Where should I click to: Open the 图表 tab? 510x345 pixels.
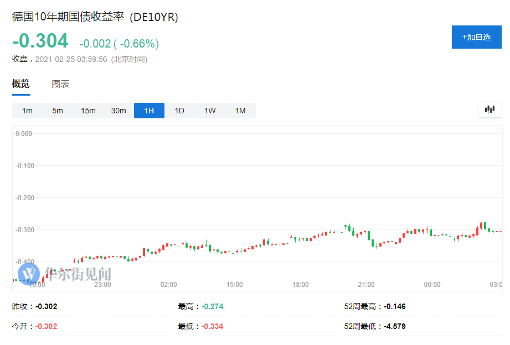(60, 84)
